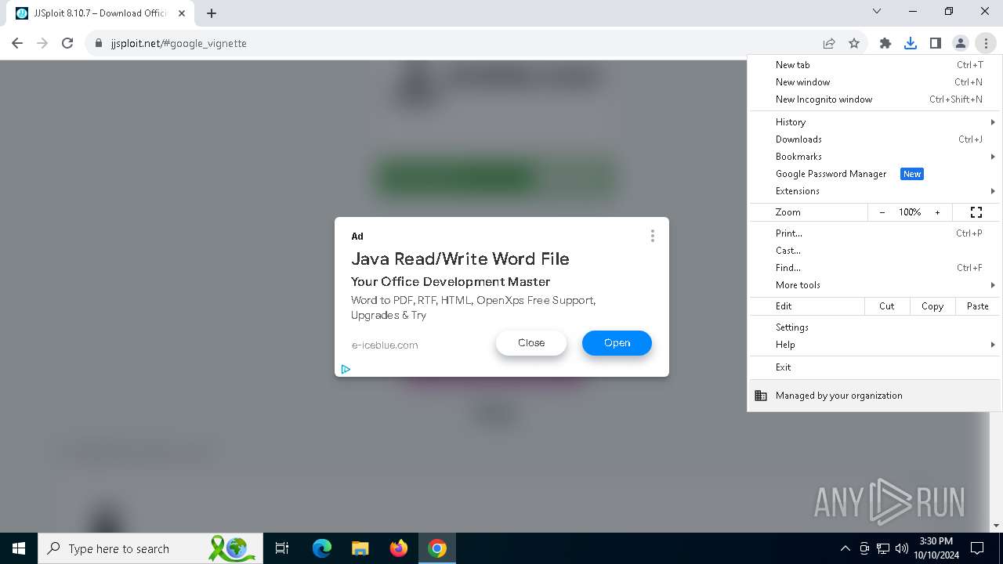This screenshot has width=1003, height=564.
Task: Switch to Chrome taskbar icon
Action: pos(437,548)
